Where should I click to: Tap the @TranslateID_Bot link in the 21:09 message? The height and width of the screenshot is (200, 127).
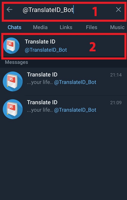(x=75, y=110)
